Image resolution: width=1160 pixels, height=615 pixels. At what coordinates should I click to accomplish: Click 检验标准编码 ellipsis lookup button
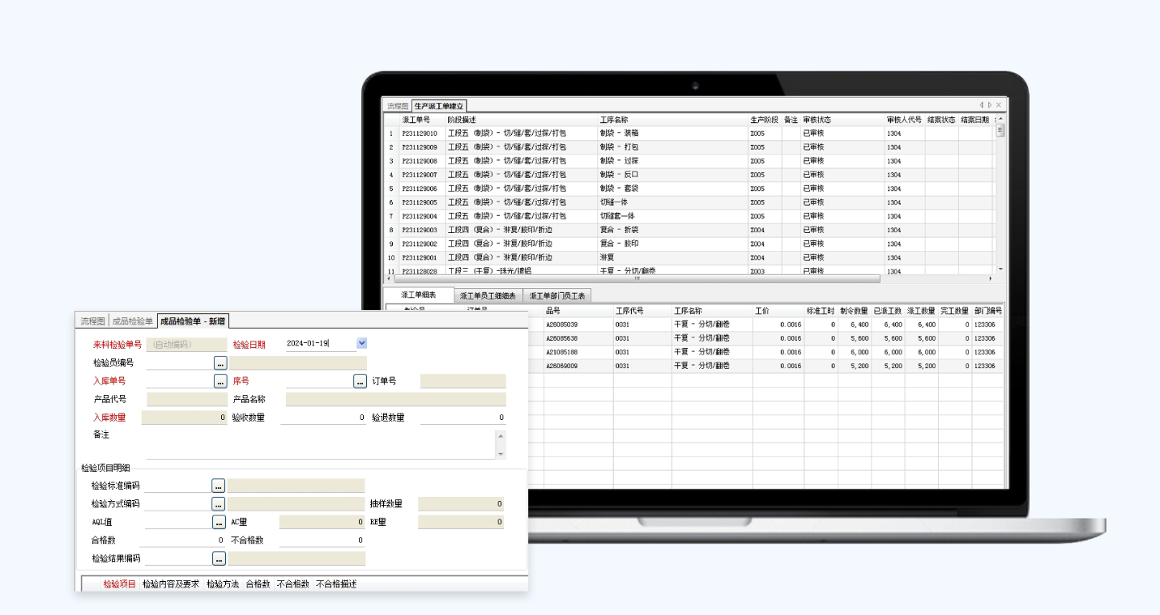pos(218,486)
